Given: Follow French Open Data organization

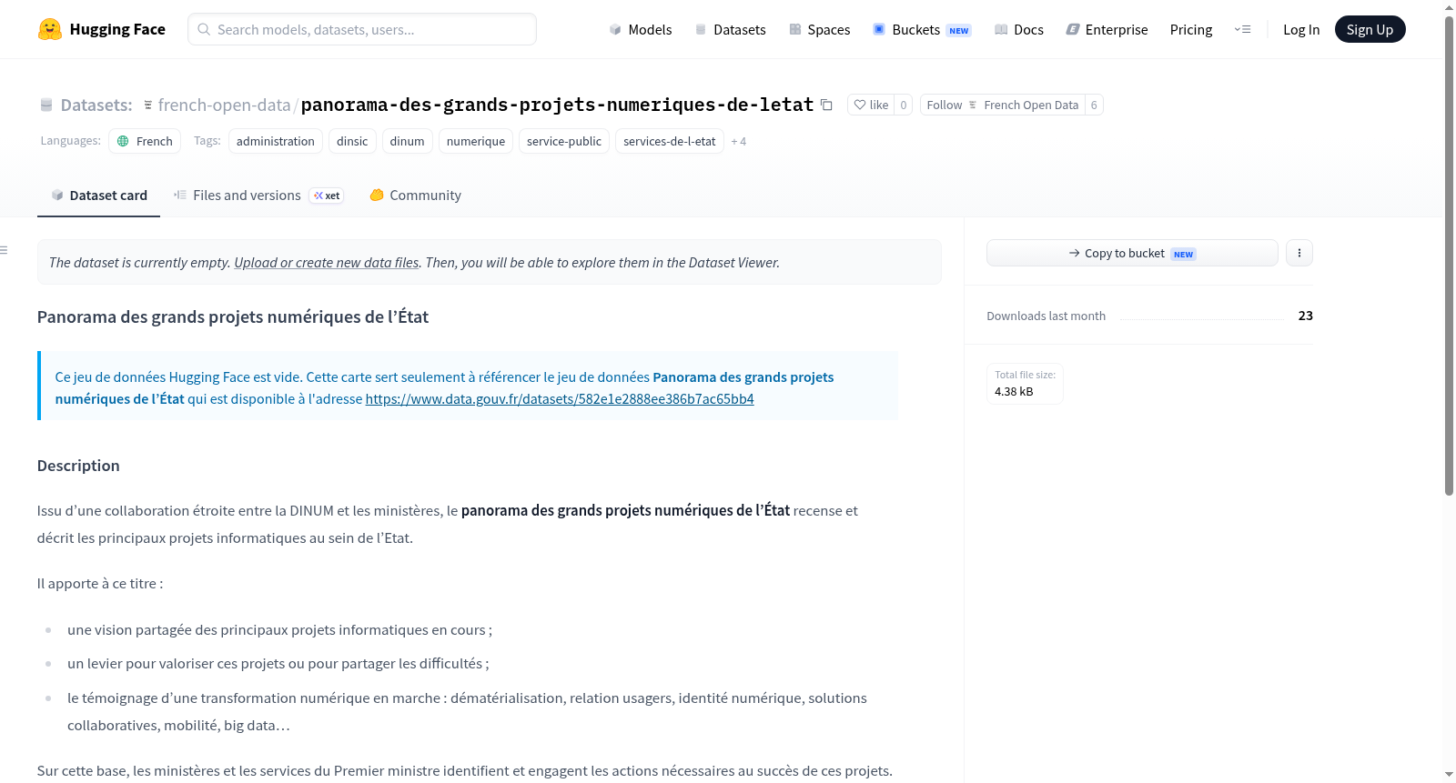Looking at the screenshot, I should point(1002,105).
